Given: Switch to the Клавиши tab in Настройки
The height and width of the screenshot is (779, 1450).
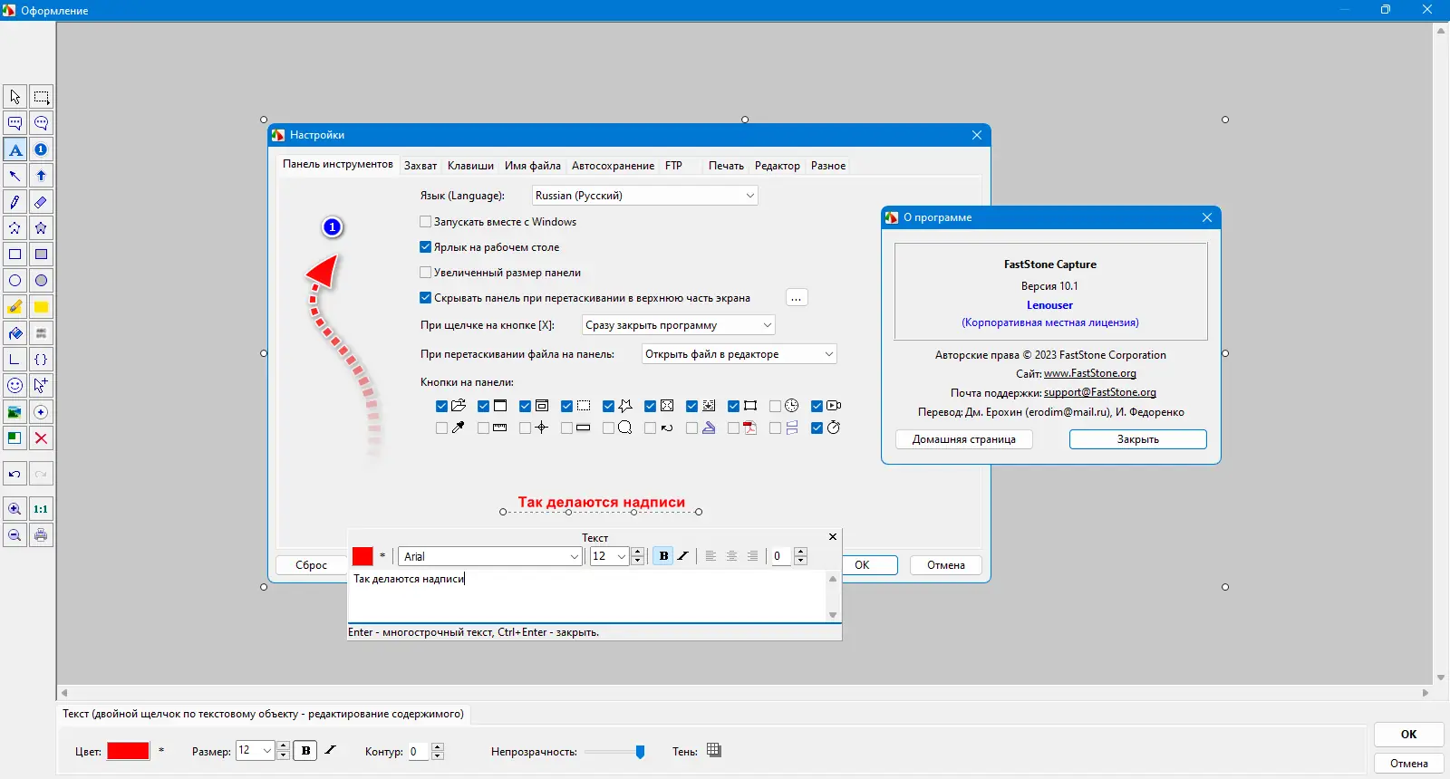Looking at the screenshot, I should pyautogui.click(x=470, y=166).
